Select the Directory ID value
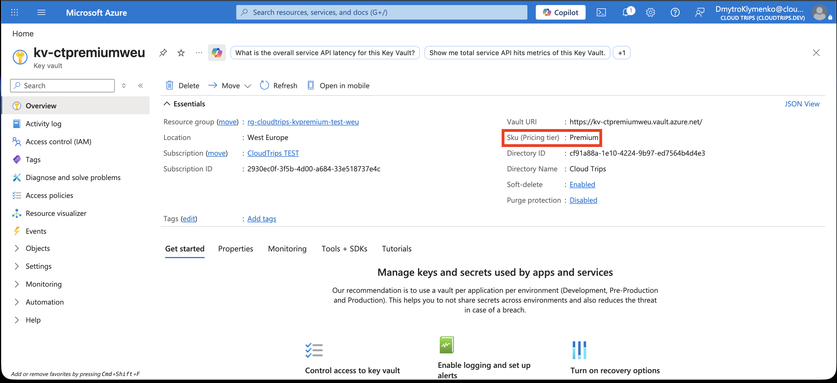Screen dimensions: 837x383 [x=637, y=153]
